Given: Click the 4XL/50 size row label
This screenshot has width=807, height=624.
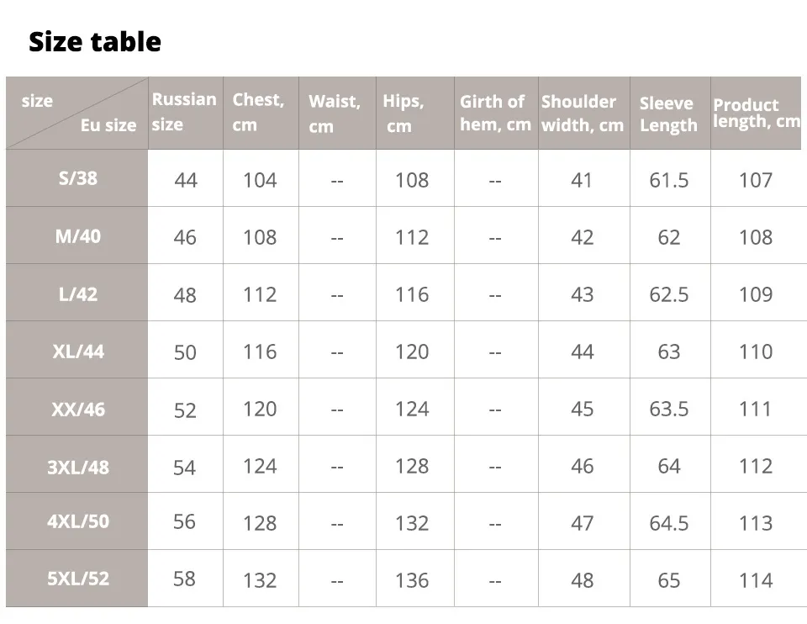Looking at the screenshot, I should (77, 521).
